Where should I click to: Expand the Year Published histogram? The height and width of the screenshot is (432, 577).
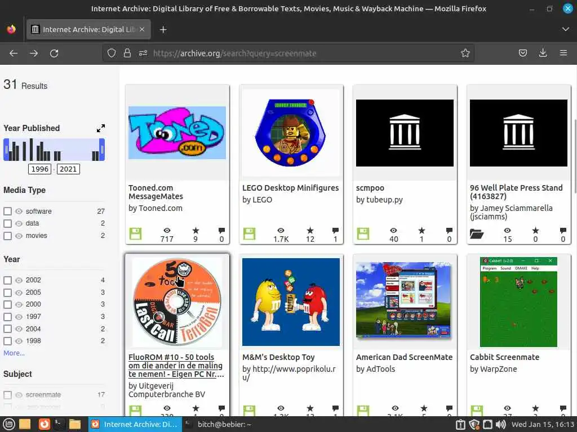tap(100, 128)
